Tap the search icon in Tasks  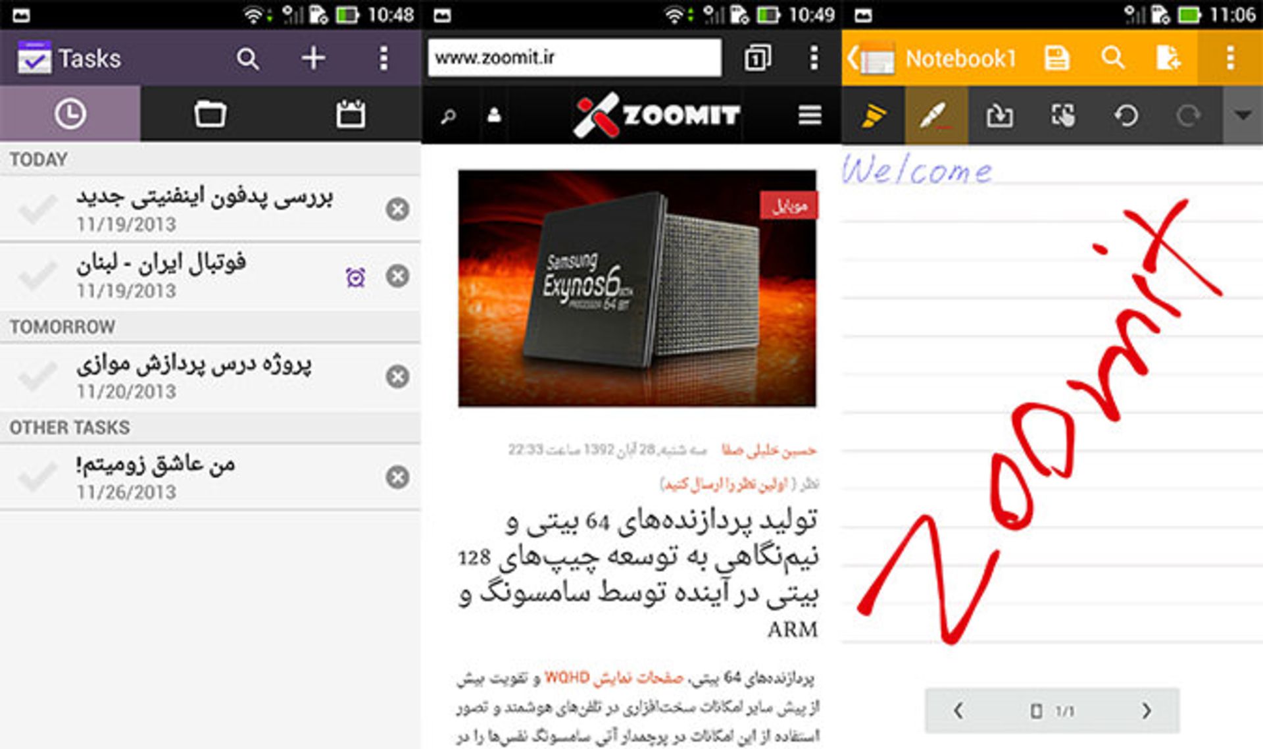pos(247,59)
